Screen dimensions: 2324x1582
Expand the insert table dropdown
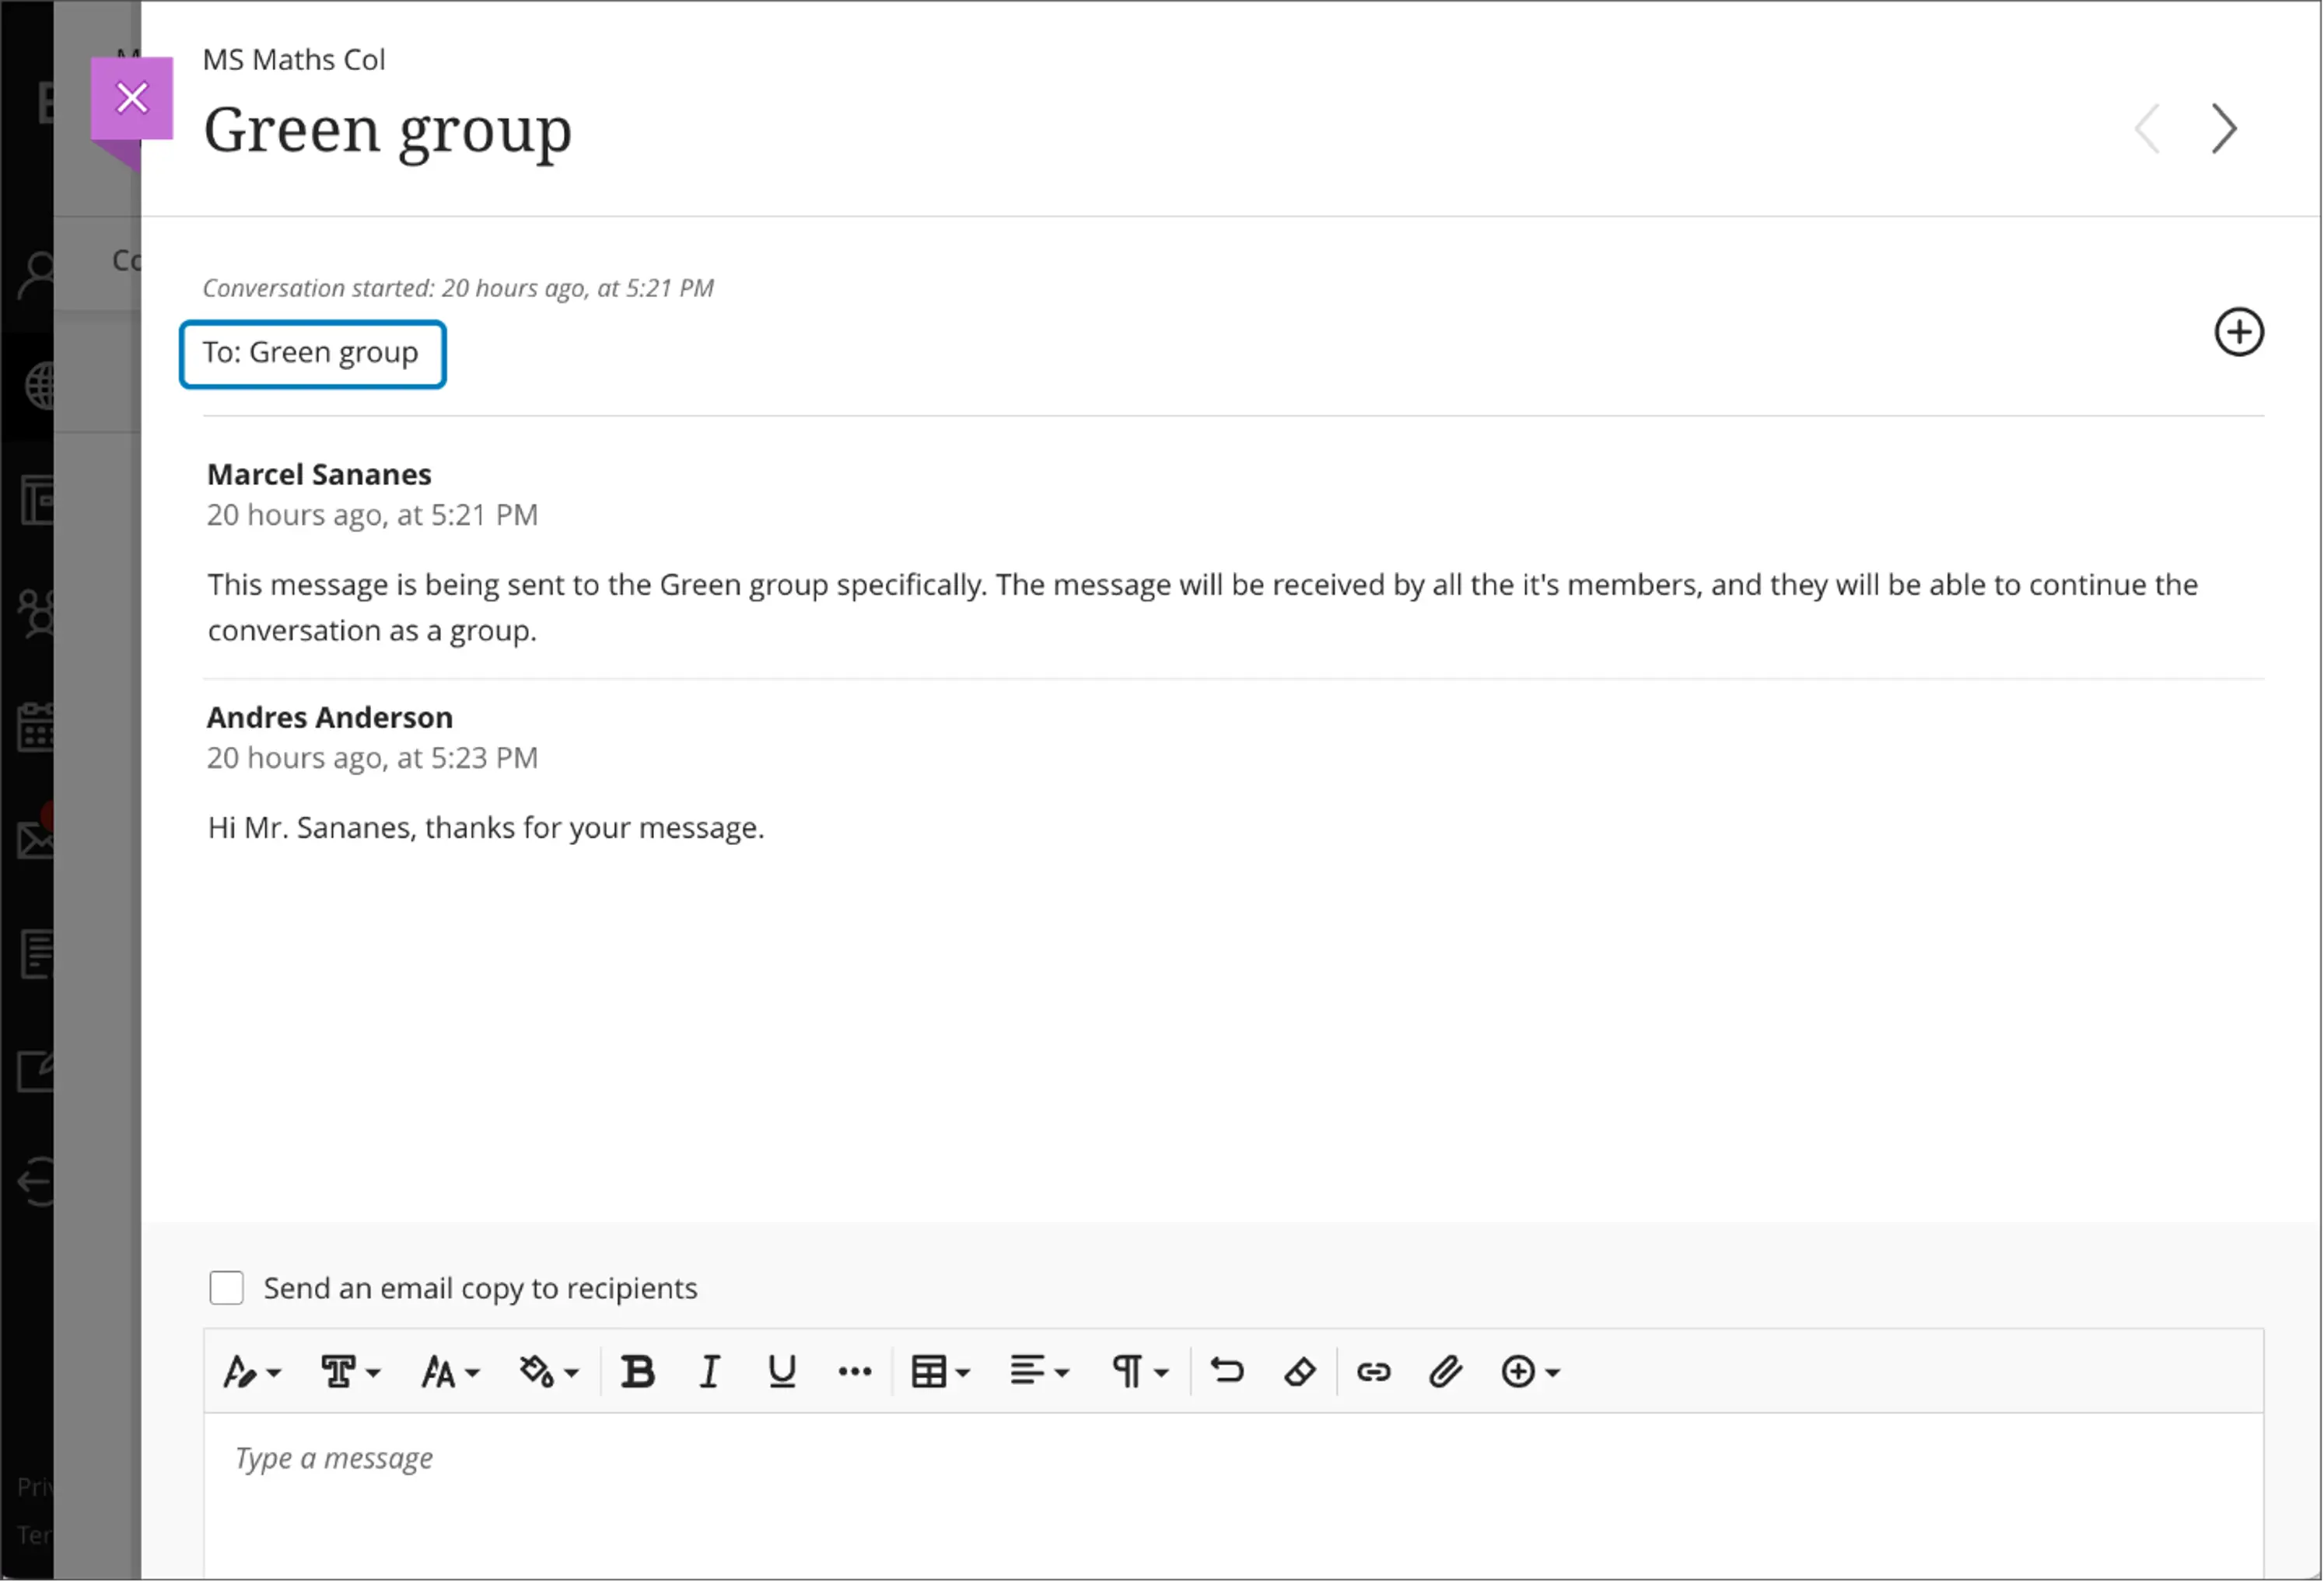[940, 1372]
